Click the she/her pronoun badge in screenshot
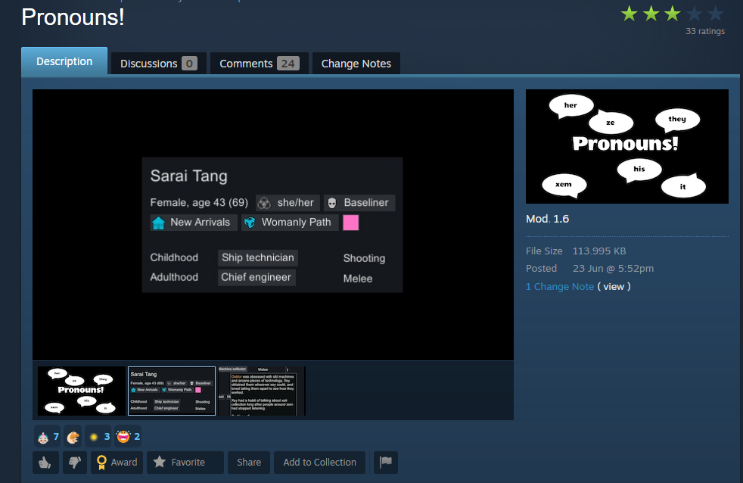This screenshot has height=483, width=743. tap(288, 203)
